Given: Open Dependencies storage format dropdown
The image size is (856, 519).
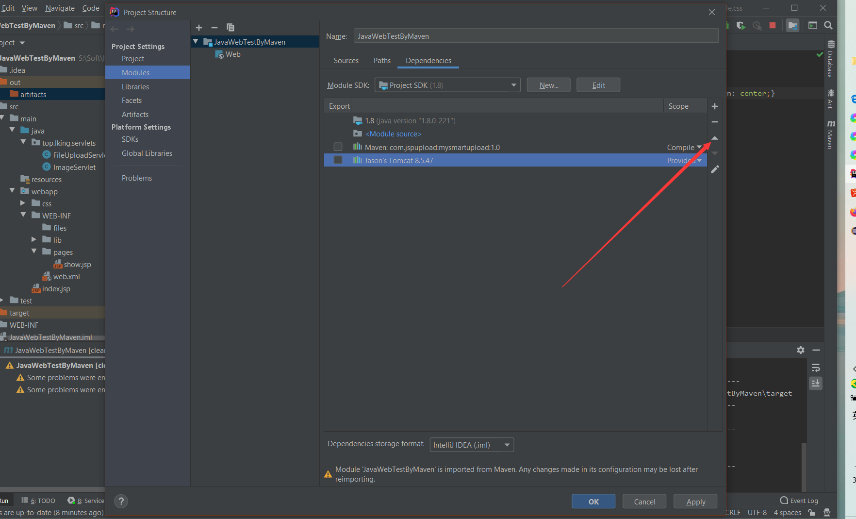Looking at the screenshot, I should click(472, 445).
